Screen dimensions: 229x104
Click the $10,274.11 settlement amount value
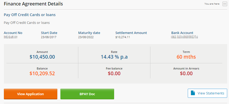coord(123,37)
